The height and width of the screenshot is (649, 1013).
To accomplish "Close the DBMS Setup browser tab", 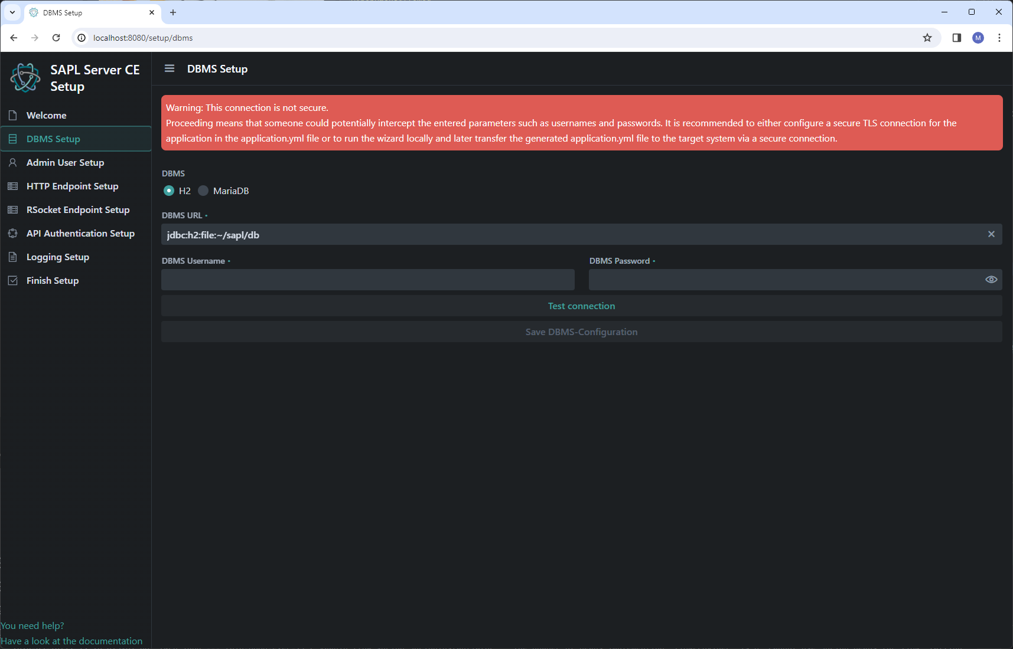I will pyautogui.click(x=152, y=12).
